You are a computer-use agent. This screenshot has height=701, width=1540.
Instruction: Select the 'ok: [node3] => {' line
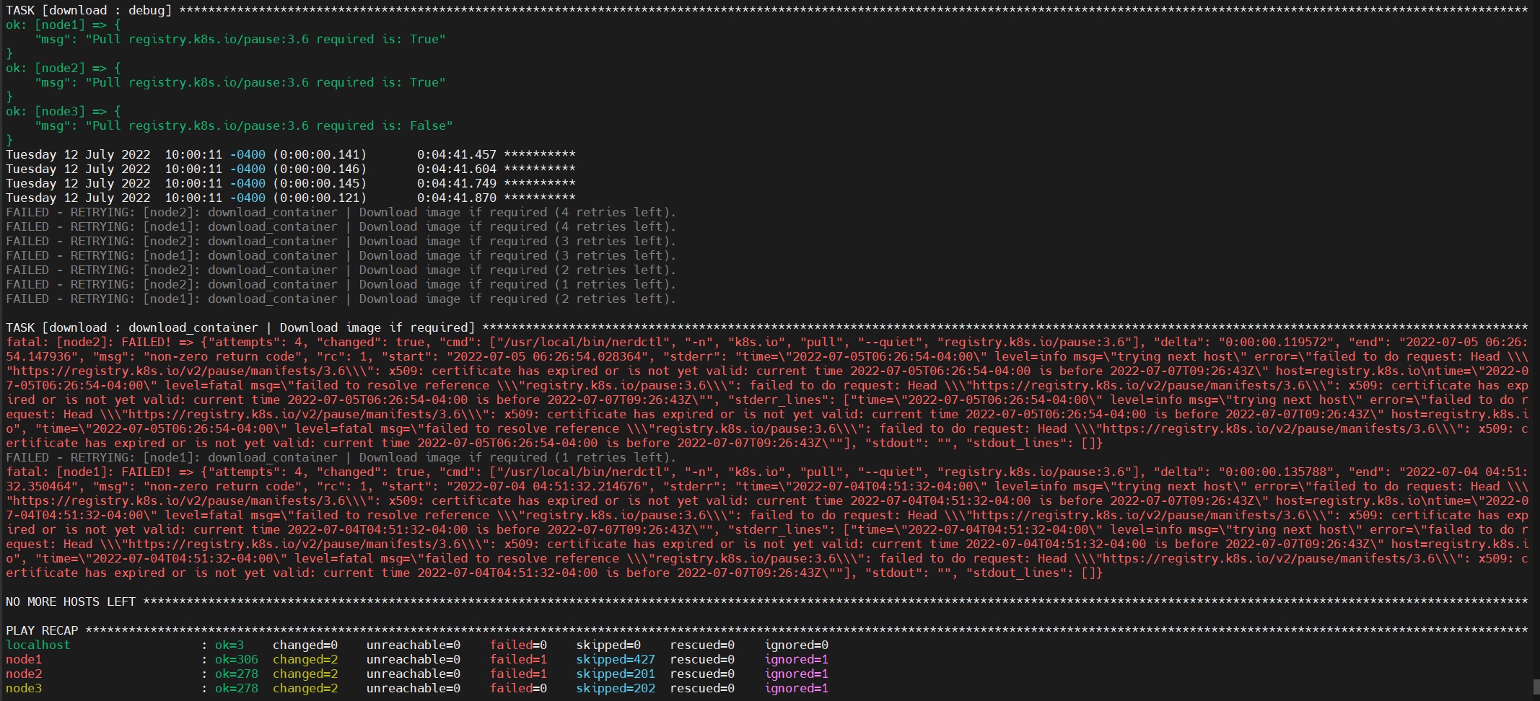pyautogui.click(x=64, y=111)
